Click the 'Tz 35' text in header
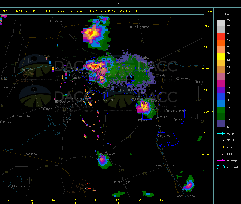The width and height of the screenshot is (241, 204). pyautogui.click(x=144, y=11)
